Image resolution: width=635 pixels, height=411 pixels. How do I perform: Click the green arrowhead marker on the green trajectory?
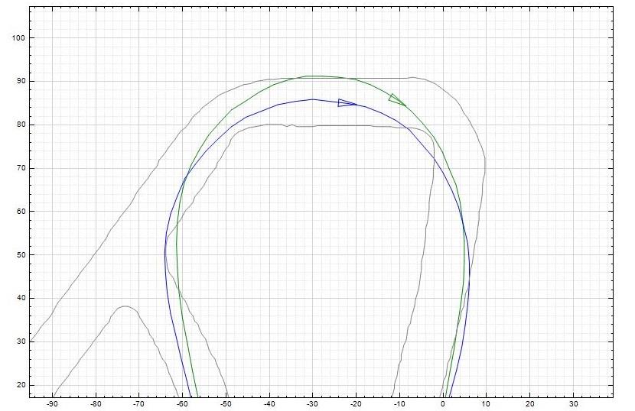(397, 99)
